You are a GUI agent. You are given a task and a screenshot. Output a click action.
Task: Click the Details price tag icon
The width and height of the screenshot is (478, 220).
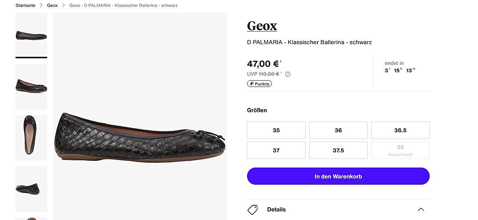coord(253,209)
